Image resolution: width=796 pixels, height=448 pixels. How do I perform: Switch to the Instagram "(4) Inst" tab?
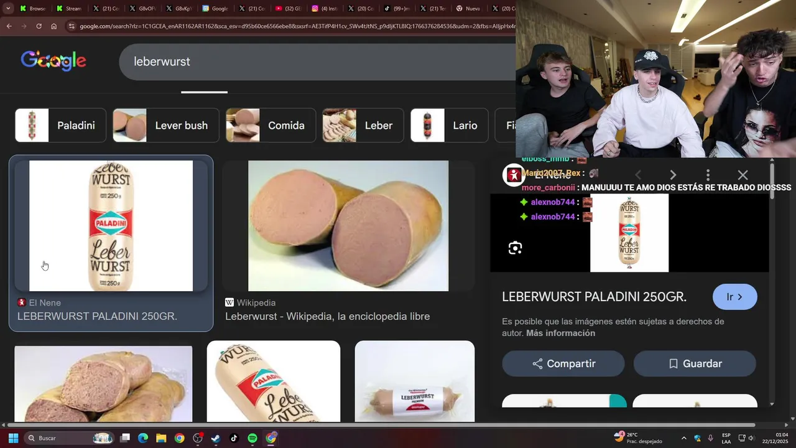point(325,9)
